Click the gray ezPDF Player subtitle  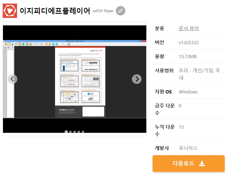click(103, 11)
